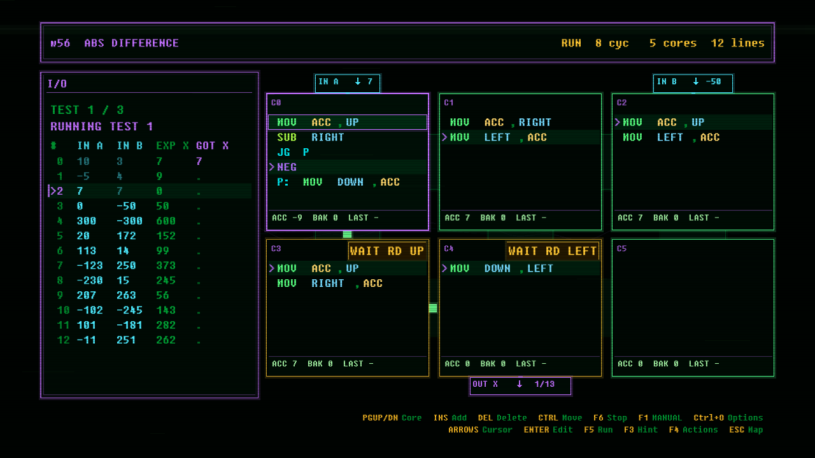
Task: Select MOV ACC, UP line in core C3
Action: (348, 268)
